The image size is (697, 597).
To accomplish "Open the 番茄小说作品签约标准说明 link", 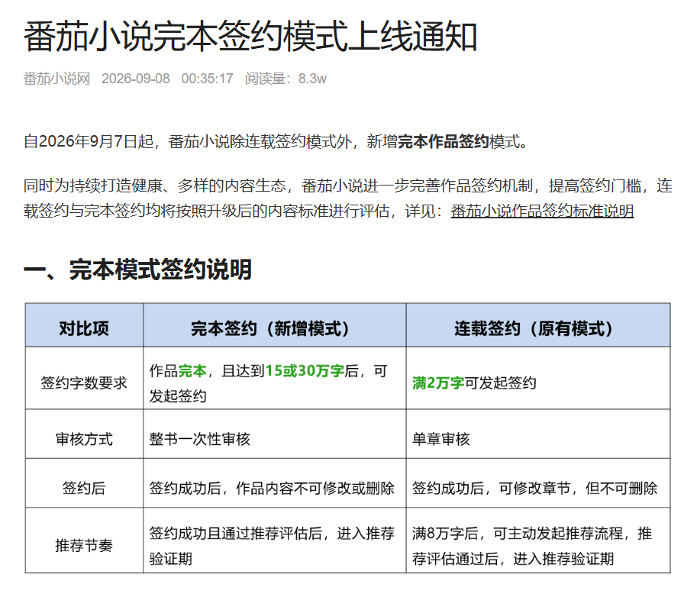I will 542,211.
